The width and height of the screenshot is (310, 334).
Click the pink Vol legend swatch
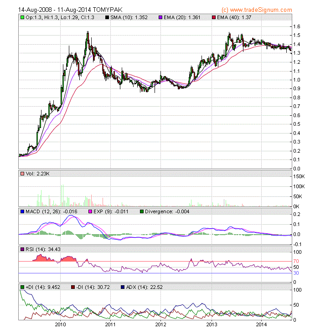point(22,174)
